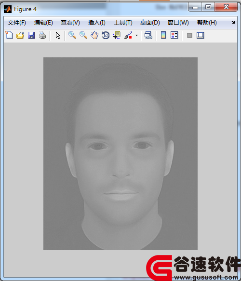Insert a legend using the toolbar icon

174,35
